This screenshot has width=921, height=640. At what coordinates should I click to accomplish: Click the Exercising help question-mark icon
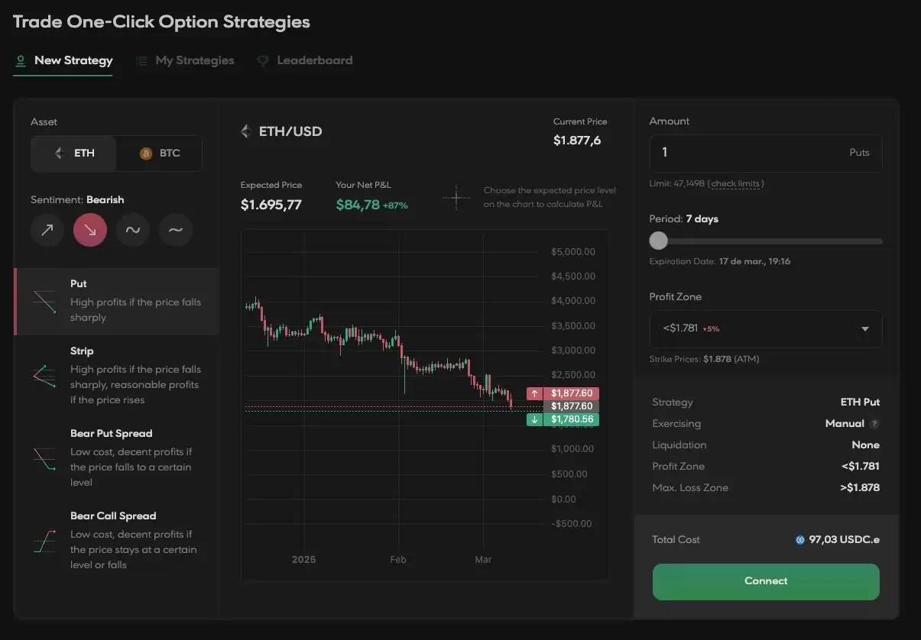pos(874,424)
